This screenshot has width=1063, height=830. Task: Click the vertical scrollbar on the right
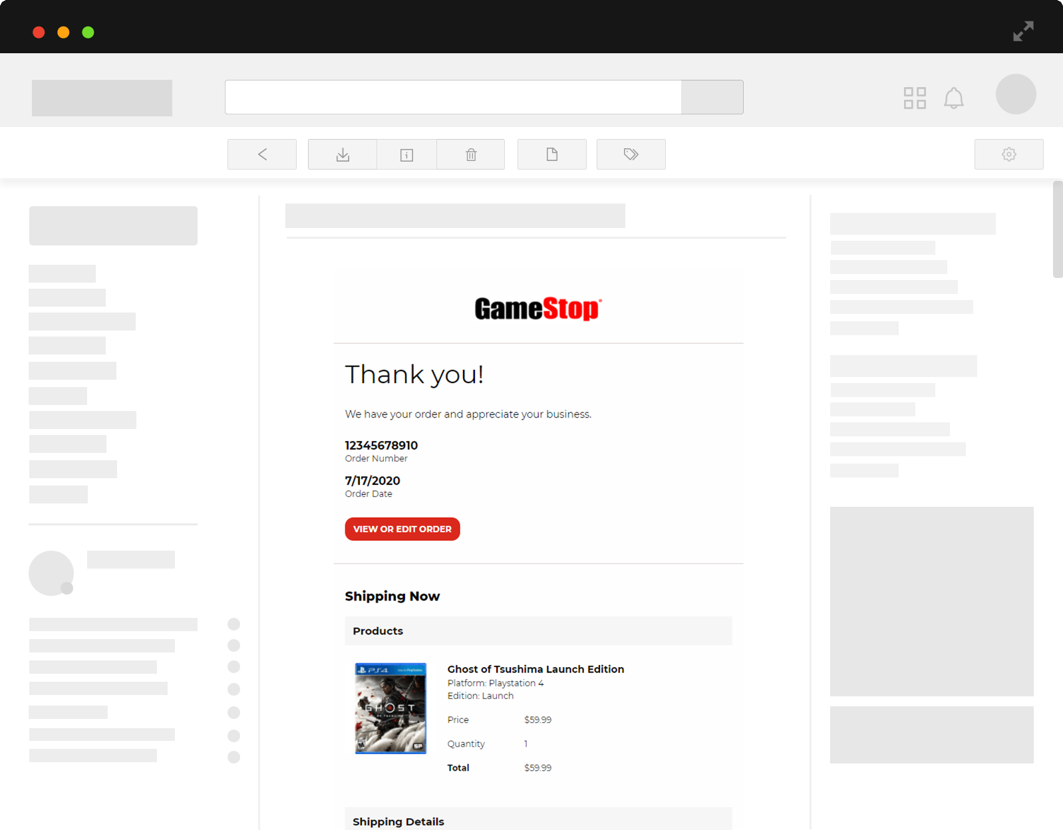point(1058,229)
